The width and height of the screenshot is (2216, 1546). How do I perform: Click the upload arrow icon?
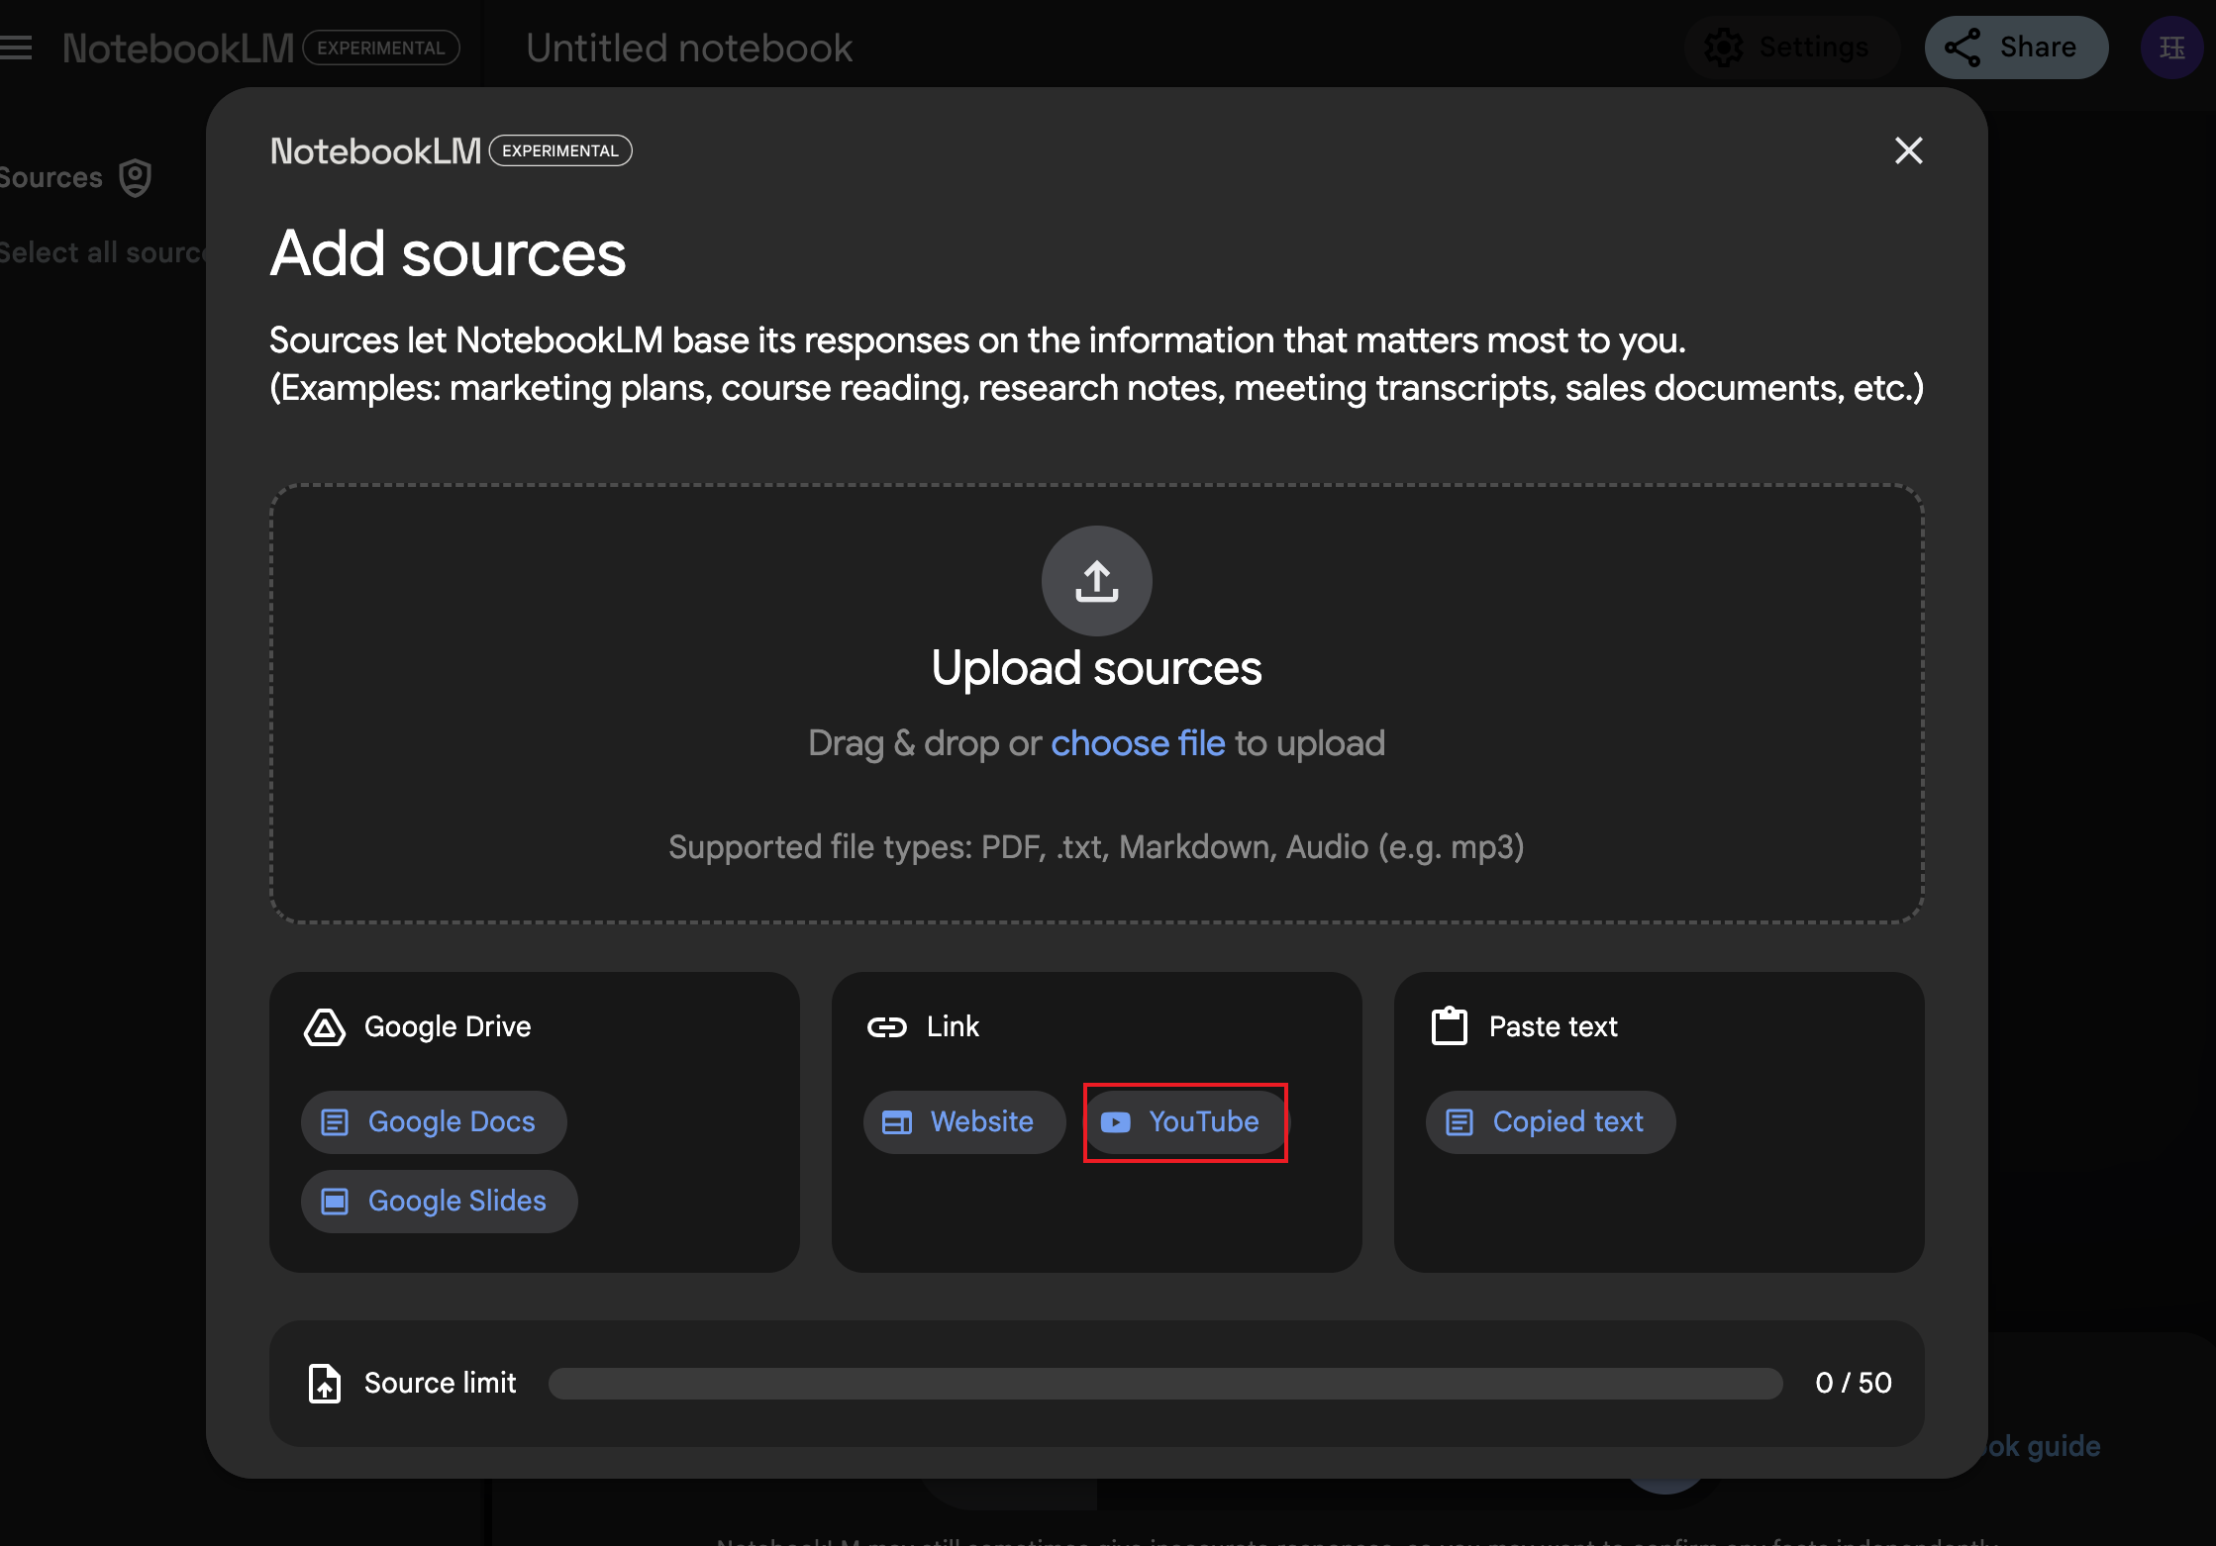pos(1096,581)
